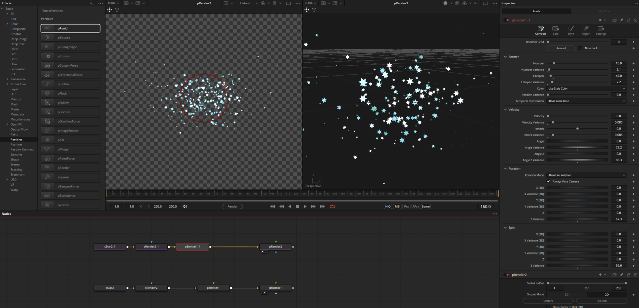The height and width of the screenshot is (308, 639).
Task: Switch to the Modifiers tab in Inspector
Action: point(605,11)
